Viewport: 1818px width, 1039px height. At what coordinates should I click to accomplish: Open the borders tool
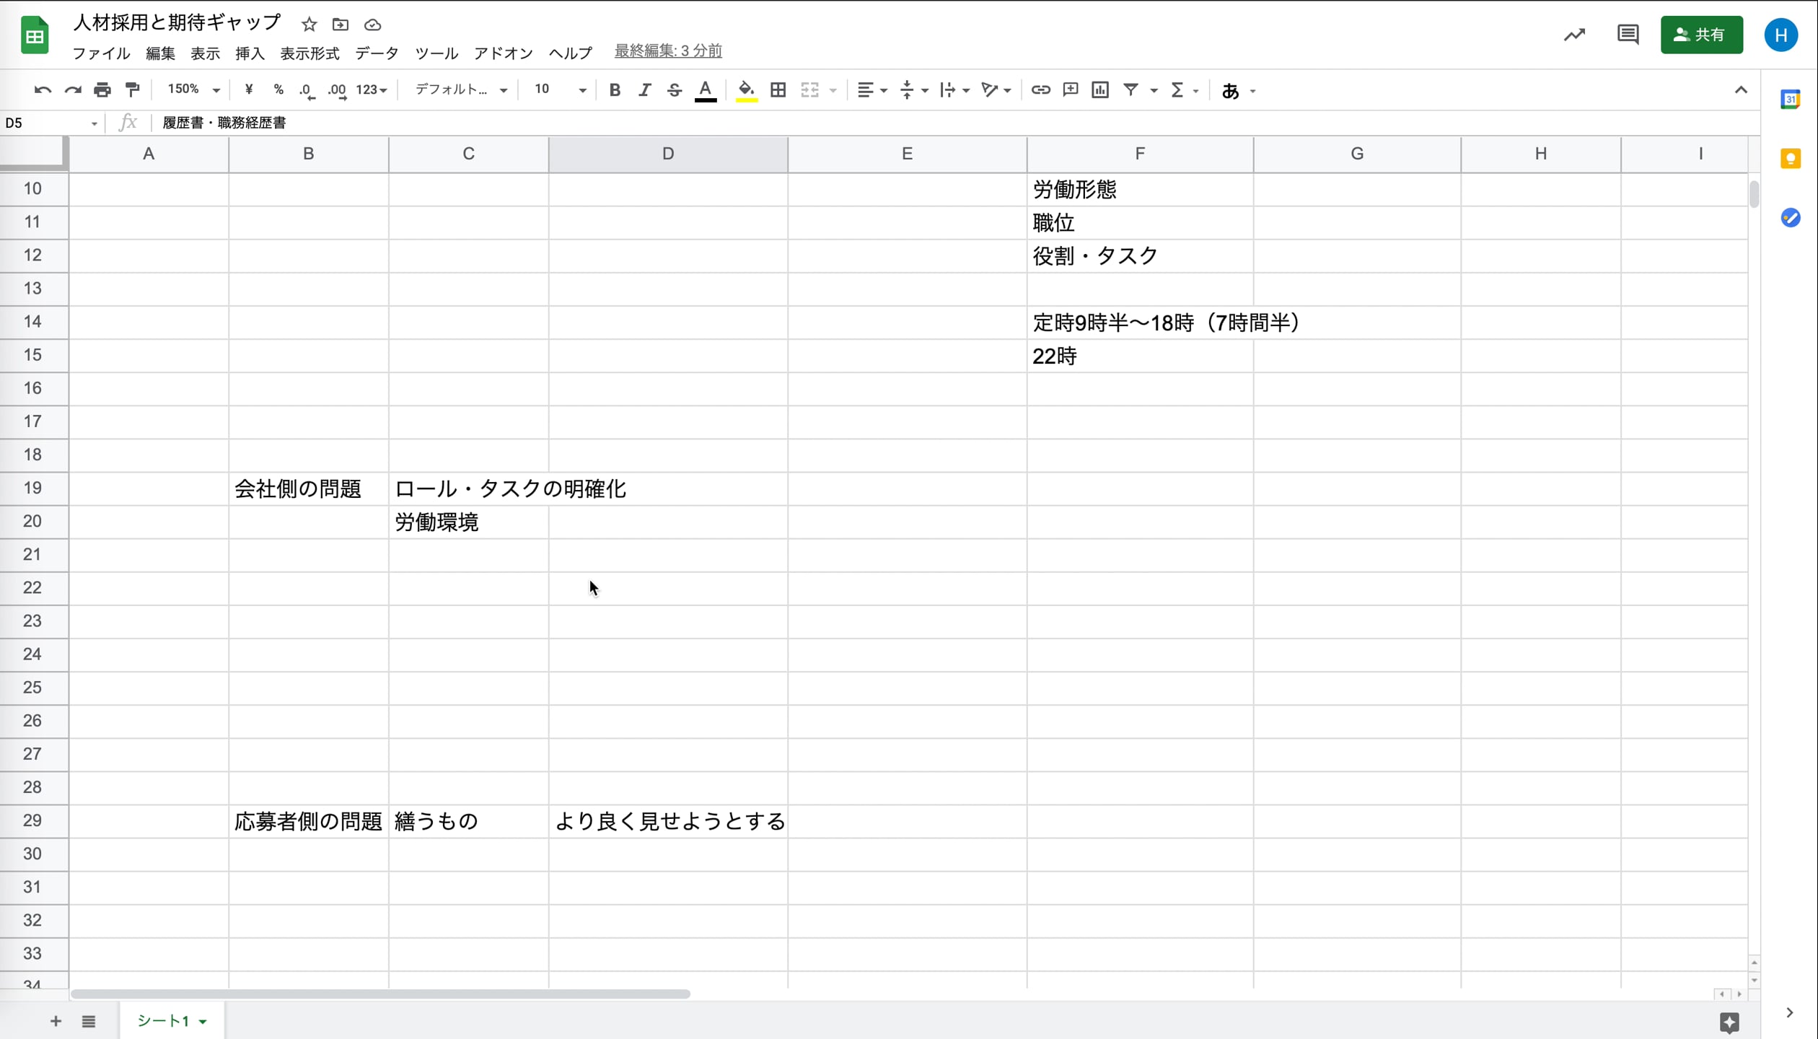coord(778,89)
